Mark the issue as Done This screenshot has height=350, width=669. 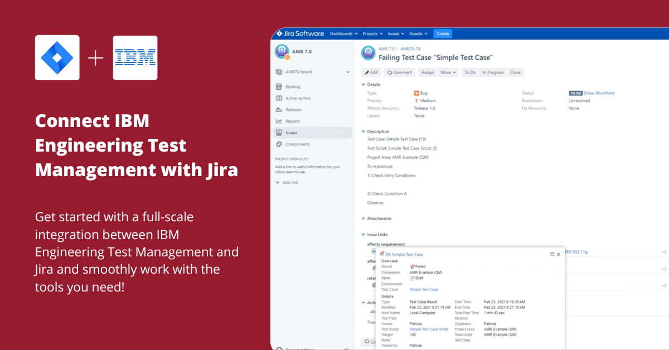click(x=515, y=72)
